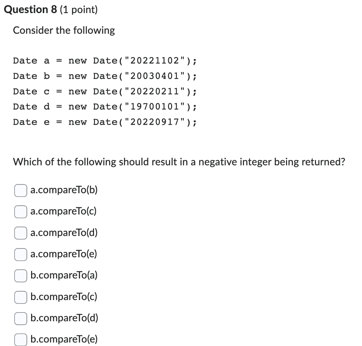Image resolution: width=362 pixels, height=346 pixels.
Task: Check the a.compareTo(e) checkbox
Action: pos(21,254)
